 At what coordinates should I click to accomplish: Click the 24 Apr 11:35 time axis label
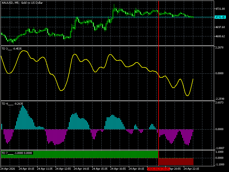45,169
